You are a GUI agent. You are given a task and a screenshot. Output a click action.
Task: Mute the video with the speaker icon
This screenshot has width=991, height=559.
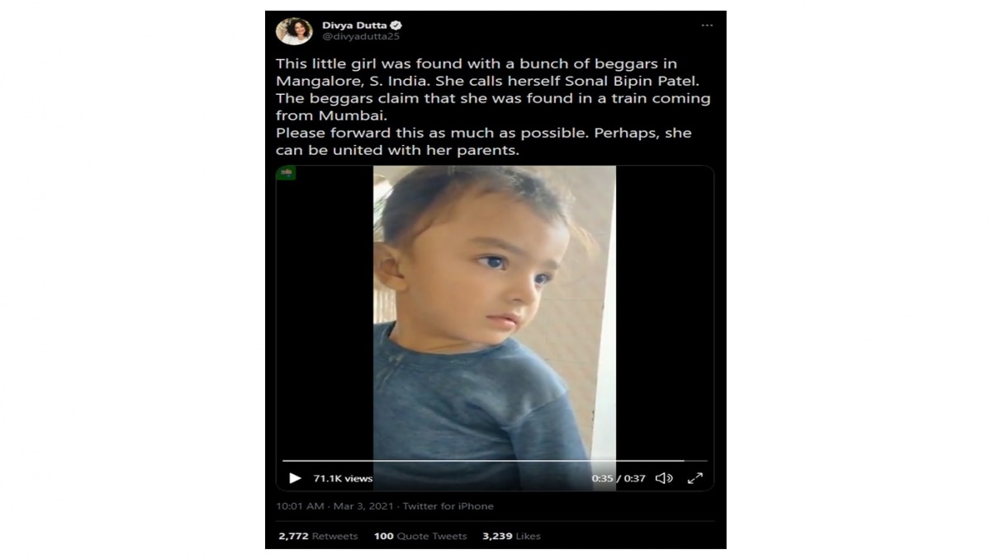click(x=664, y=478)
